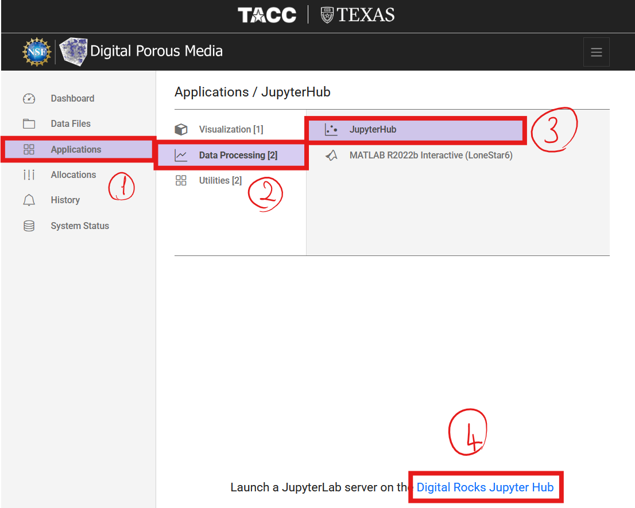The height and width of the screenshot is (508, 635).
Task: Open Data Files section
Action: click(71, 123)
